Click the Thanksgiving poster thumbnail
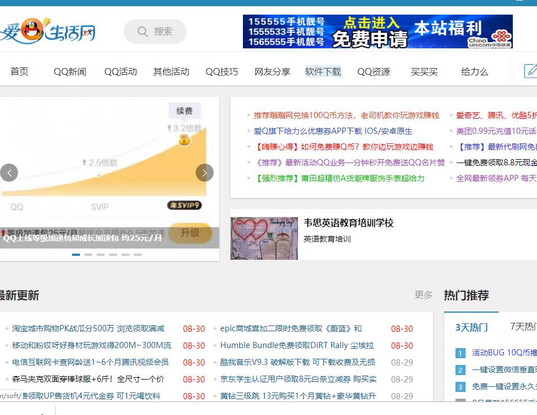The image size is (537, 415). point(264,238)
